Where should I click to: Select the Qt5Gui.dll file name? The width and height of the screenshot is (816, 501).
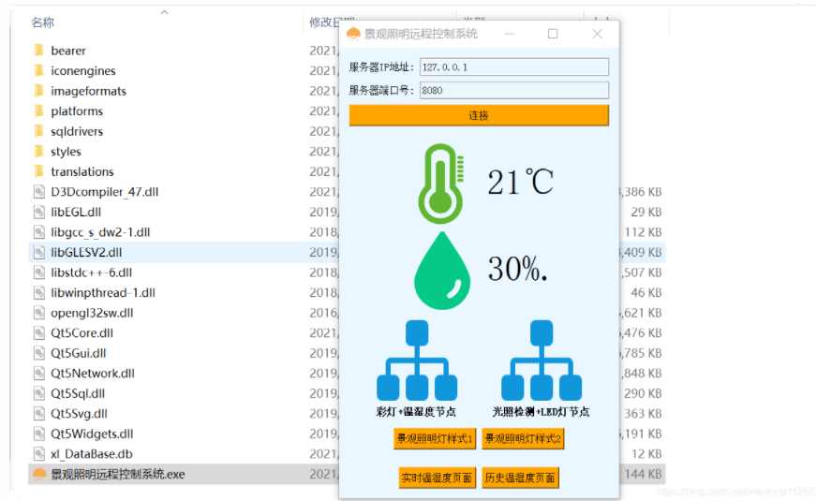79,353
